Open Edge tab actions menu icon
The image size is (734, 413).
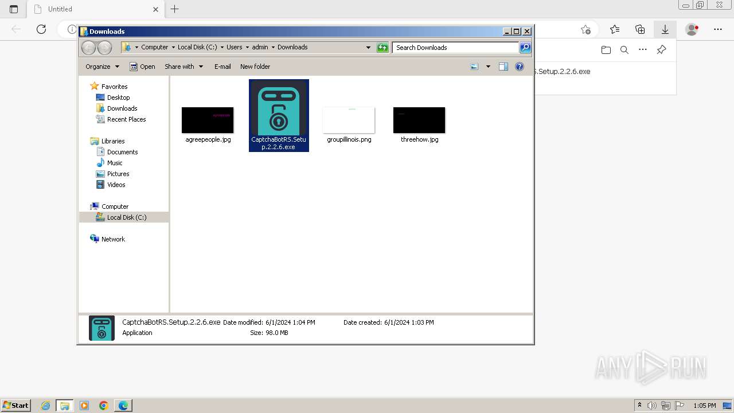pos(14,9)
